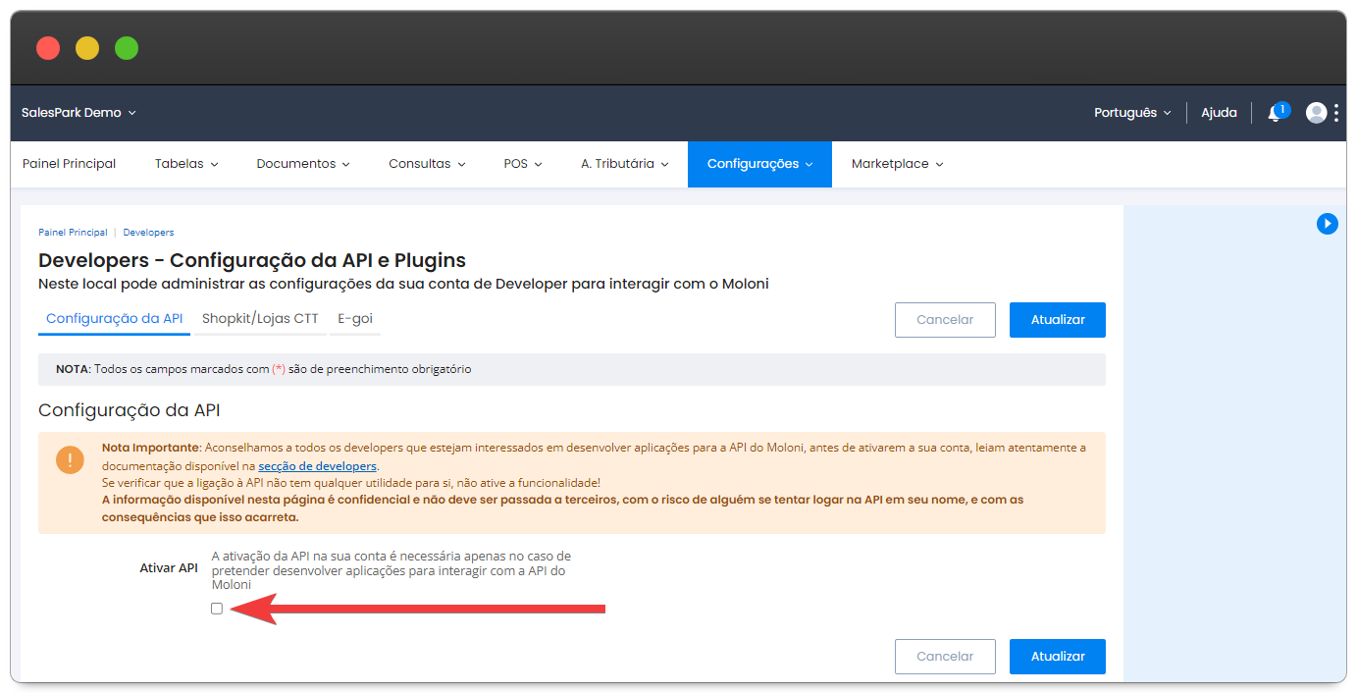
Task: Click the notifications bell icon
Action: (1274, 113)
